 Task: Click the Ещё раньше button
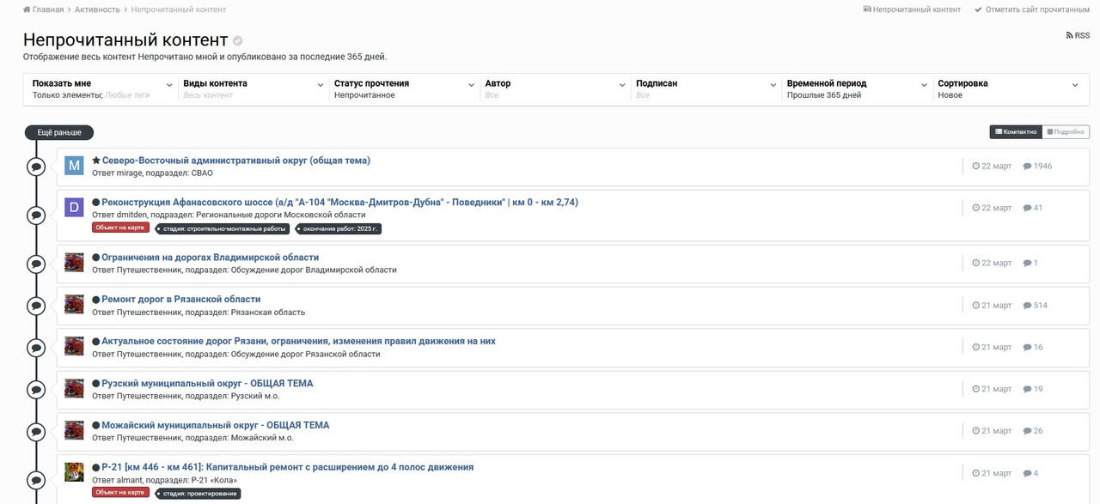pyautogui.click(x=59, y=132)
